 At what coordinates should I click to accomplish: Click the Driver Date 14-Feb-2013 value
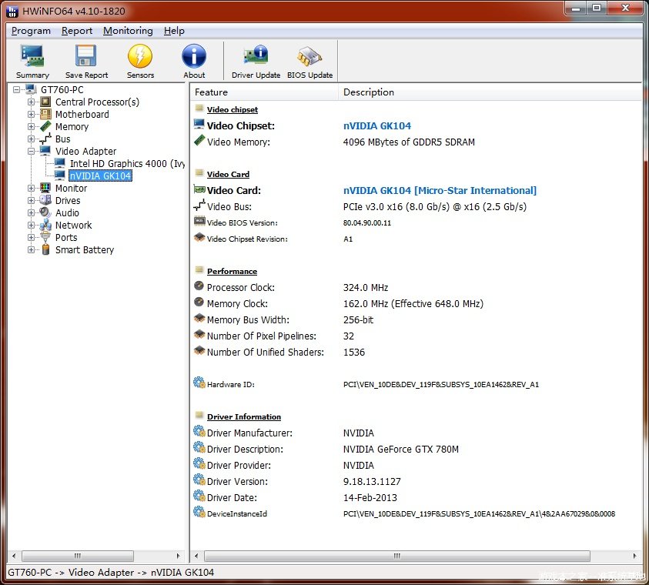pos(370,498)
